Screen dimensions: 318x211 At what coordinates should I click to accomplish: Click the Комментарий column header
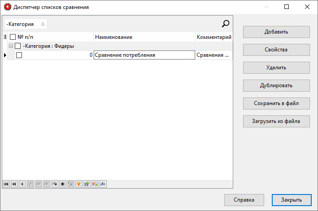tap(214, 37)
